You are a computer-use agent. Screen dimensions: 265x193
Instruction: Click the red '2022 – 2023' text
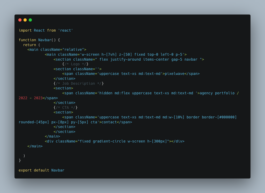click(31, 98)
